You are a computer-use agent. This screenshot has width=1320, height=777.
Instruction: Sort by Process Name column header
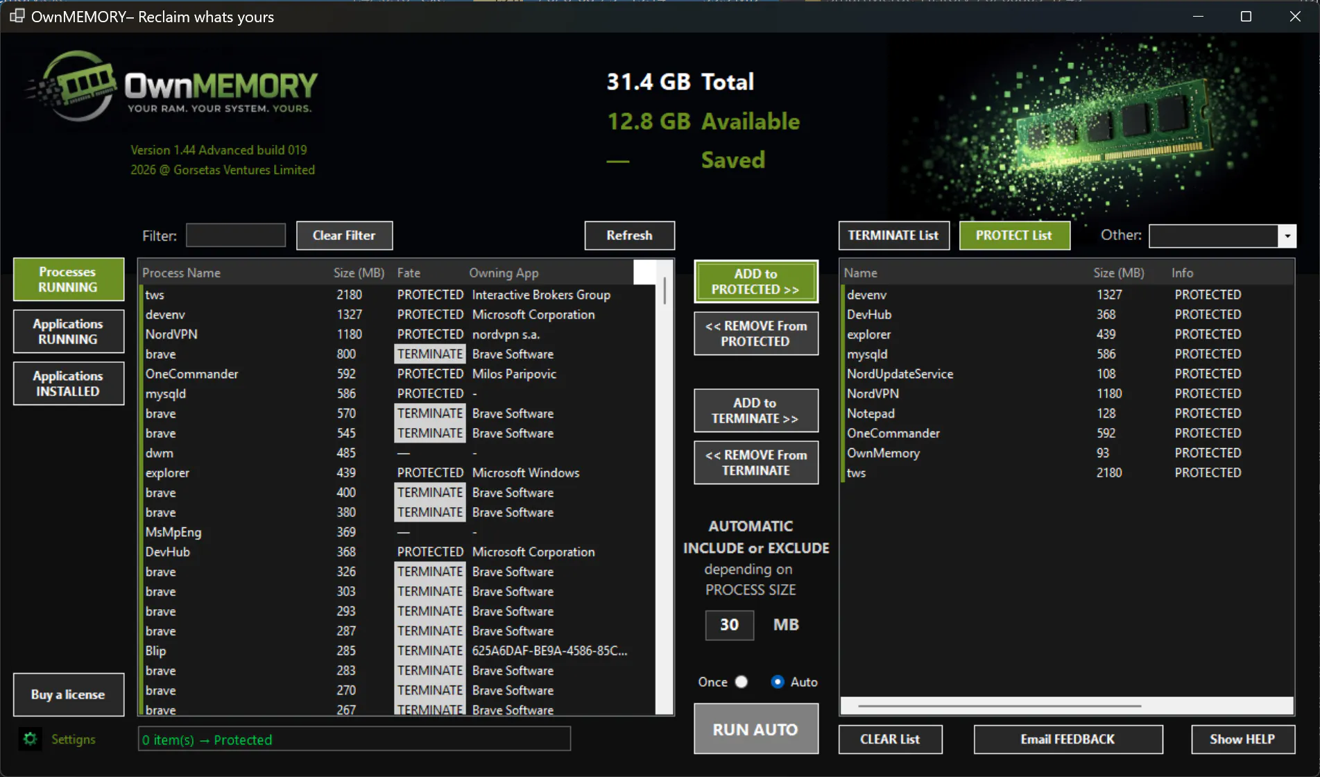pos(182,273)
